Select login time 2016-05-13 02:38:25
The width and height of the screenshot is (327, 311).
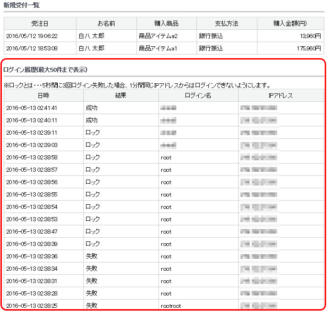[32, 306]
